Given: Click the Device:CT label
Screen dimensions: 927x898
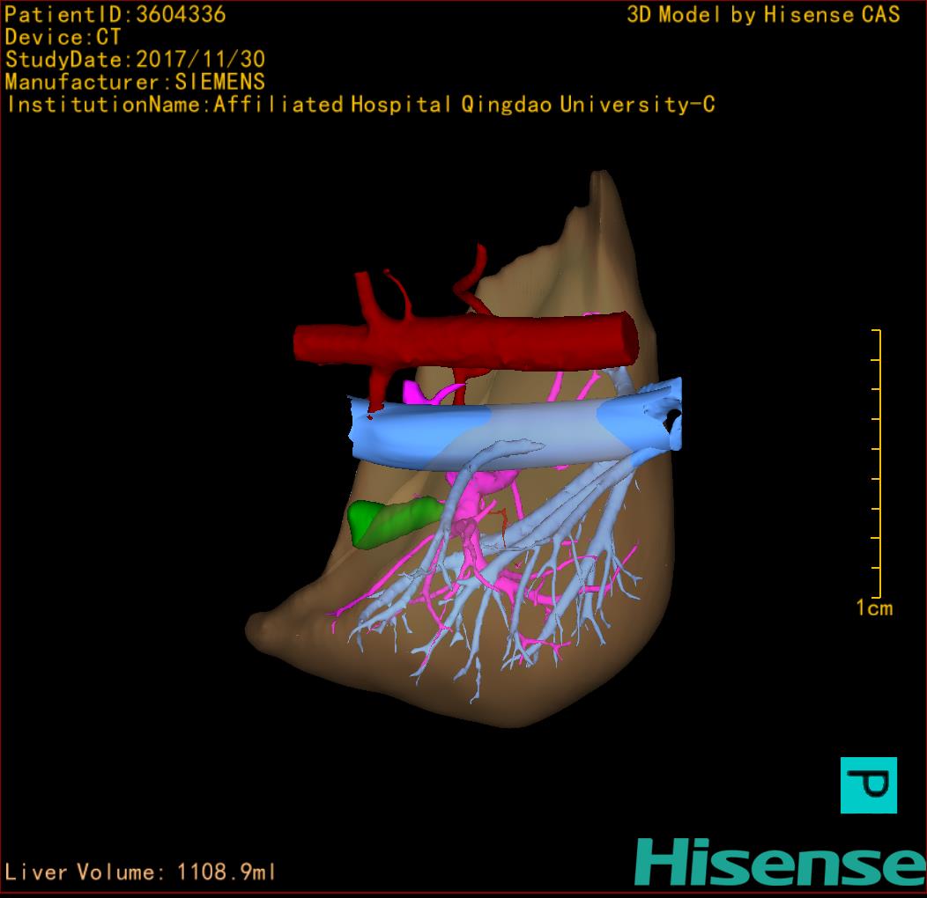Looking at the screenshot, I should tap(63, 38).
